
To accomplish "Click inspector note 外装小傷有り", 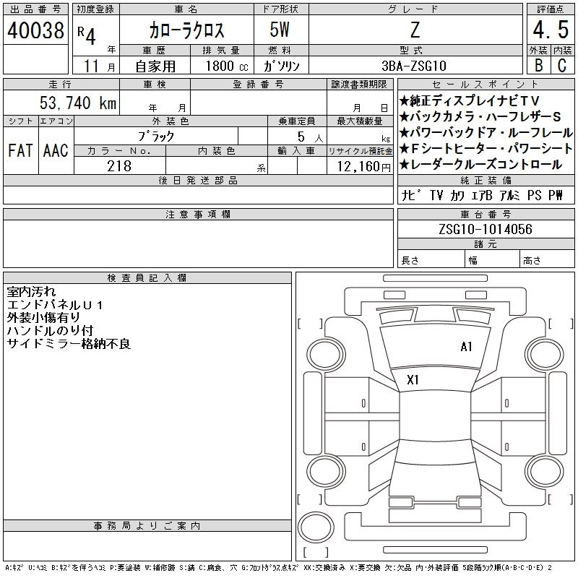I will [43, 317].
